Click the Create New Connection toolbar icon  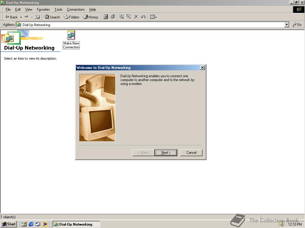click(x=106, y=17)
